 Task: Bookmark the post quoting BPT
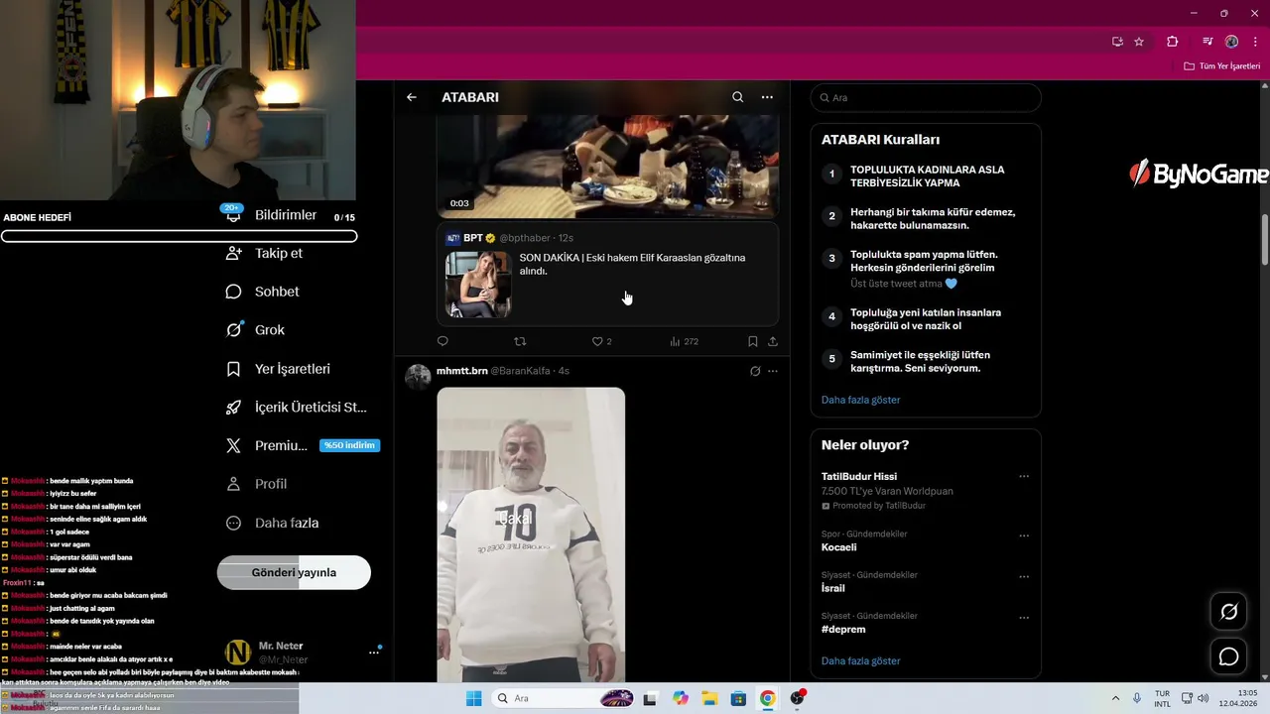tap(753, 341)
